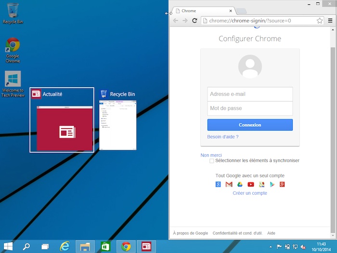Launch Internet Explorer from the taskbar
The image size is (337, 253).
65,246
